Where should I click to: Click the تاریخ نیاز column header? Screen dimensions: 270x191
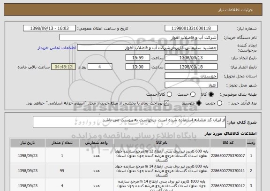(x=28, y=143)
